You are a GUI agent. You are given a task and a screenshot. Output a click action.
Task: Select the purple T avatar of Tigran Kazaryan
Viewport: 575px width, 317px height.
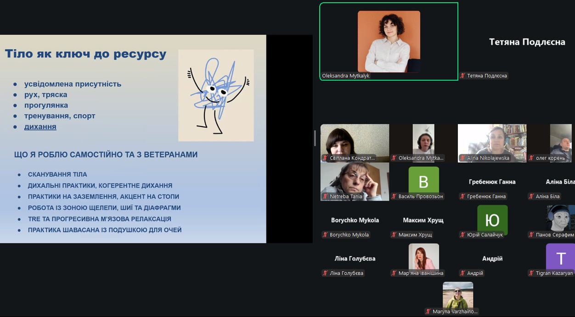[x=560, y=257]
